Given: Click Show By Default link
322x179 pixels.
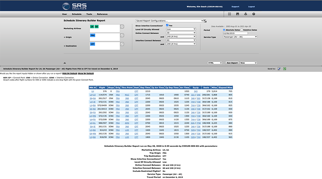Looking at the screenshot, I should tap(86, 73).
